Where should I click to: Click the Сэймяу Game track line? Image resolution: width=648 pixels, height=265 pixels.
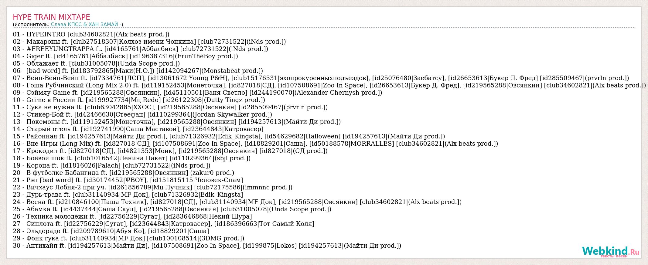tap(197, 93)
